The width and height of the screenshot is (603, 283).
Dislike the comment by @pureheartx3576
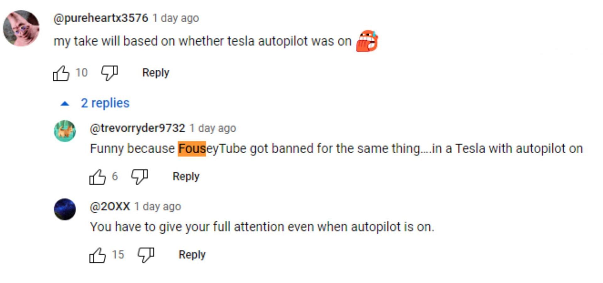coord(109,73)
